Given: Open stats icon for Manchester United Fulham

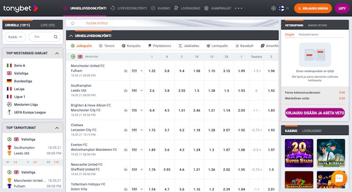Looking at the screenshot, I should click(x=126, y=71).
